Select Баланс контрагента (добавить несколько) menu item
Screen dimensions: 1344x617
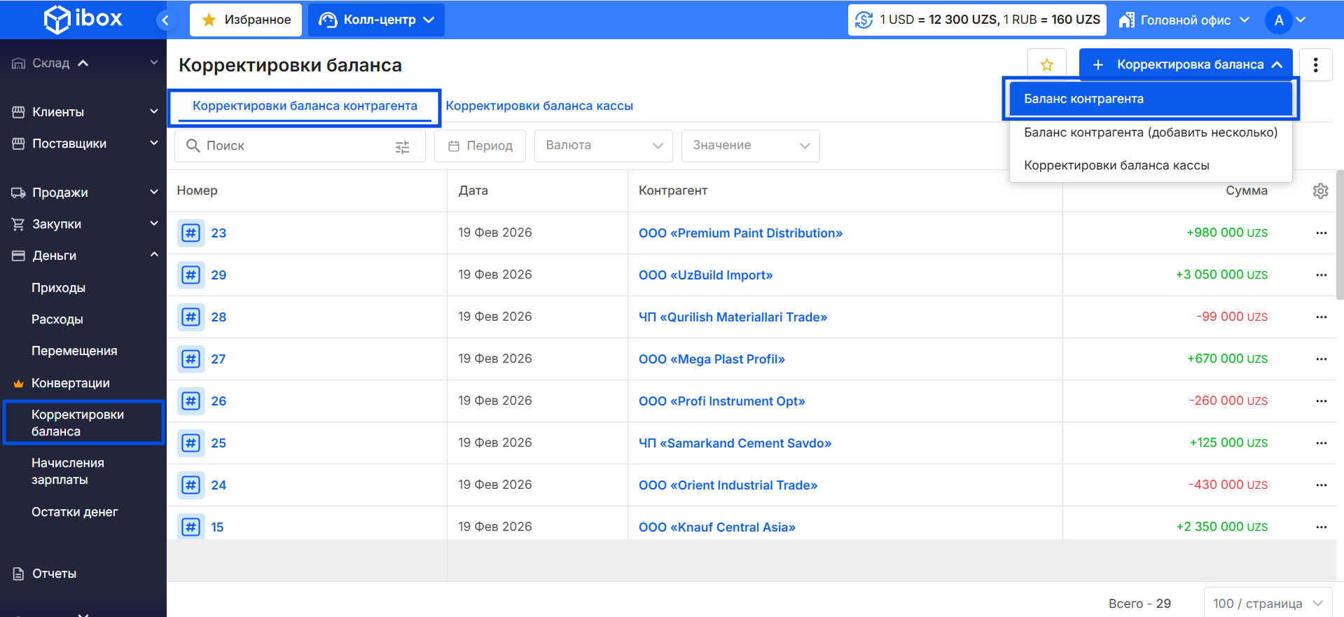coord(1150,132)
